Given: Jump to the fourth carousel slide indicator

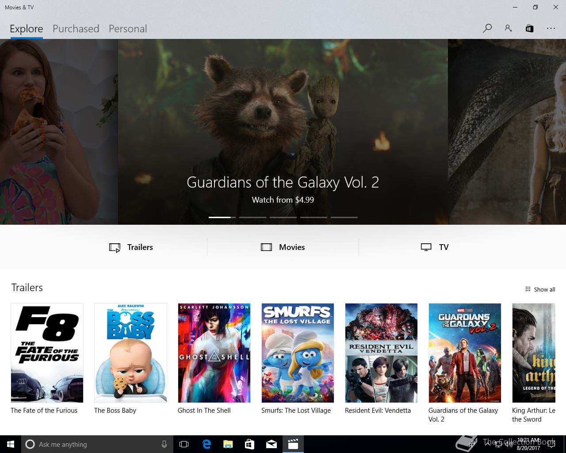Looking at the screenshot, I should [x=314, y=217].
